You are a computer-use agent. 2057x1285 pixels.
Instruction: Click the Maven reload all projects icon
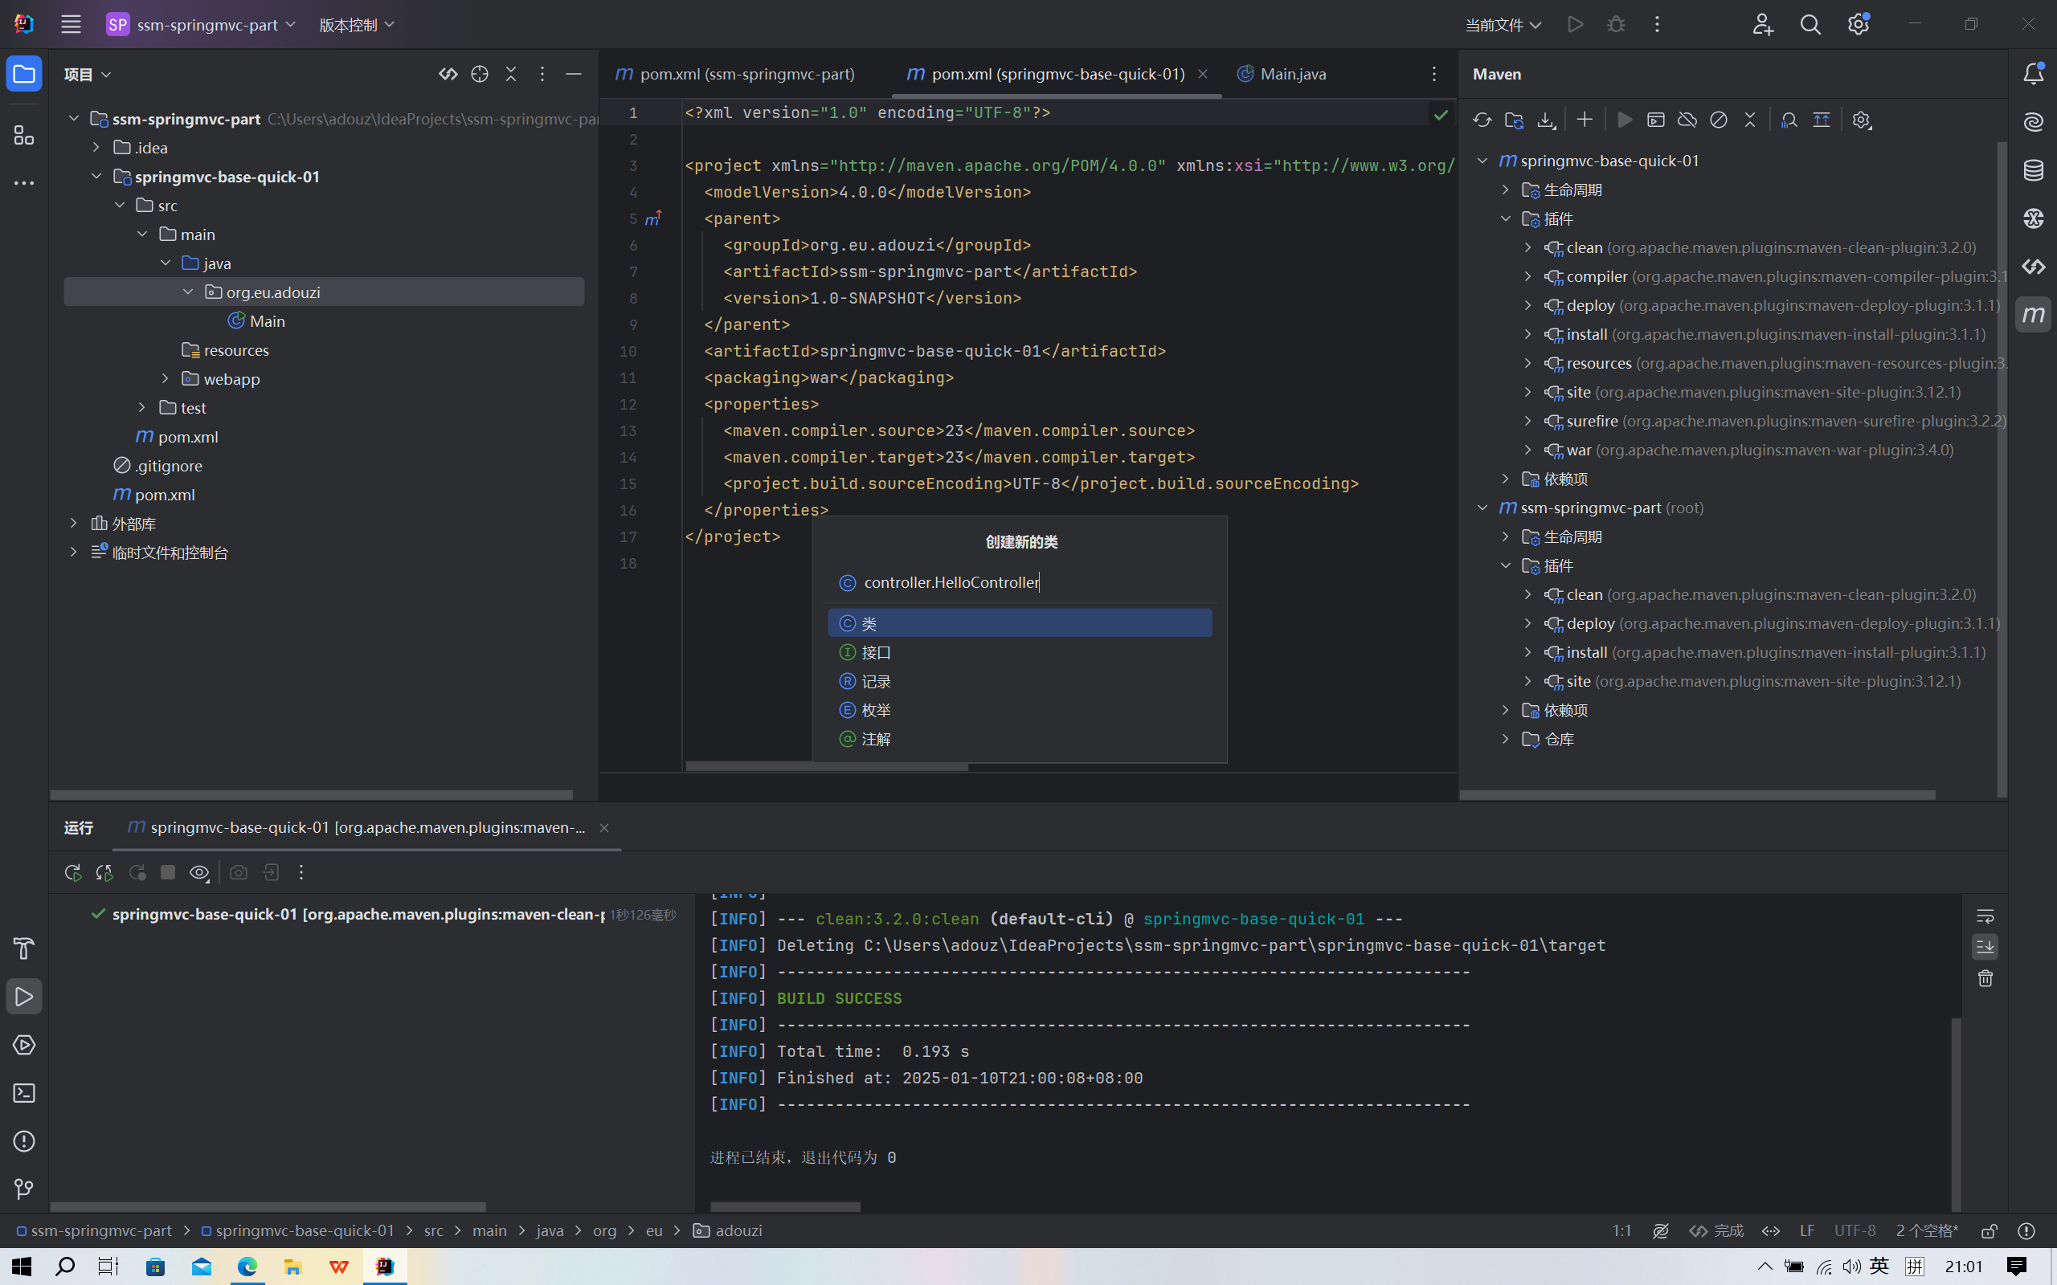point(1482,120)
